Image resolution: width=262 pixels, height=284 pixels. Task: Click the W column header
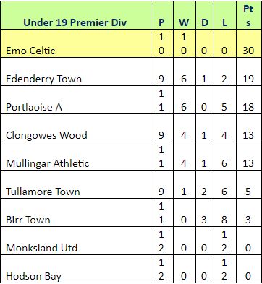(x=184, y=22)
